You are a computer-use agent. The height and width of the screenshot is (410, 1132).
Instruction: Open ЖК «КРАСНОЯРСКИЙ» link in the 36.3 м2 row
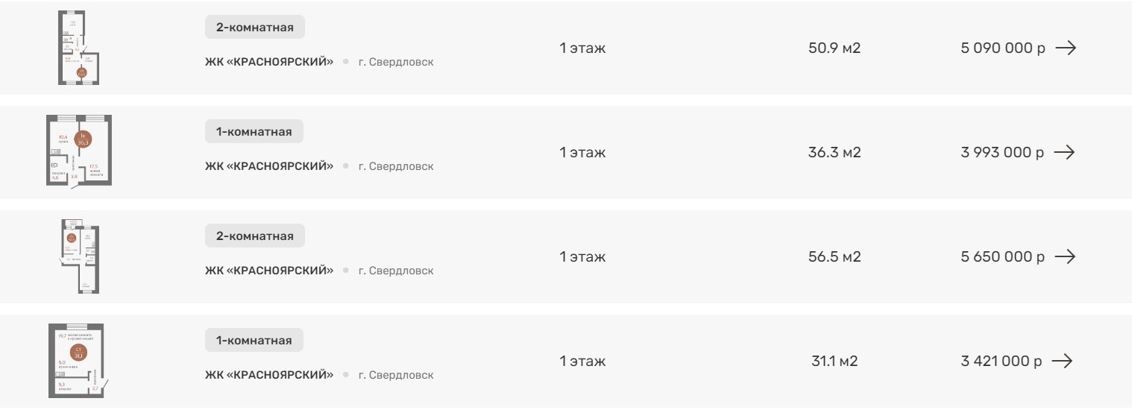[269, 166]
